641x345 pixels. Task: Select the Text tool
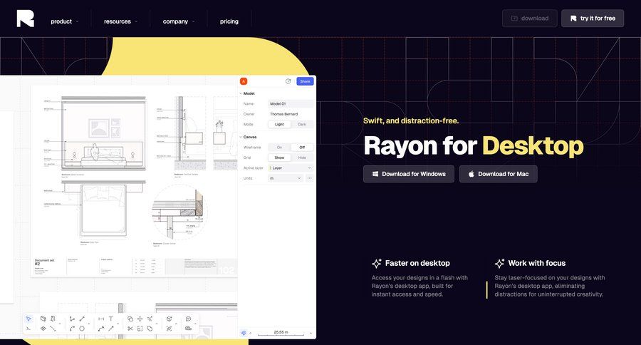pos(111,319)
